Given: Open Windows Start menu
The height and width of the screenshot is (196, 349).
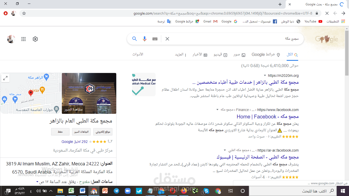Looking at the screenshot, I should coord(343,191).
